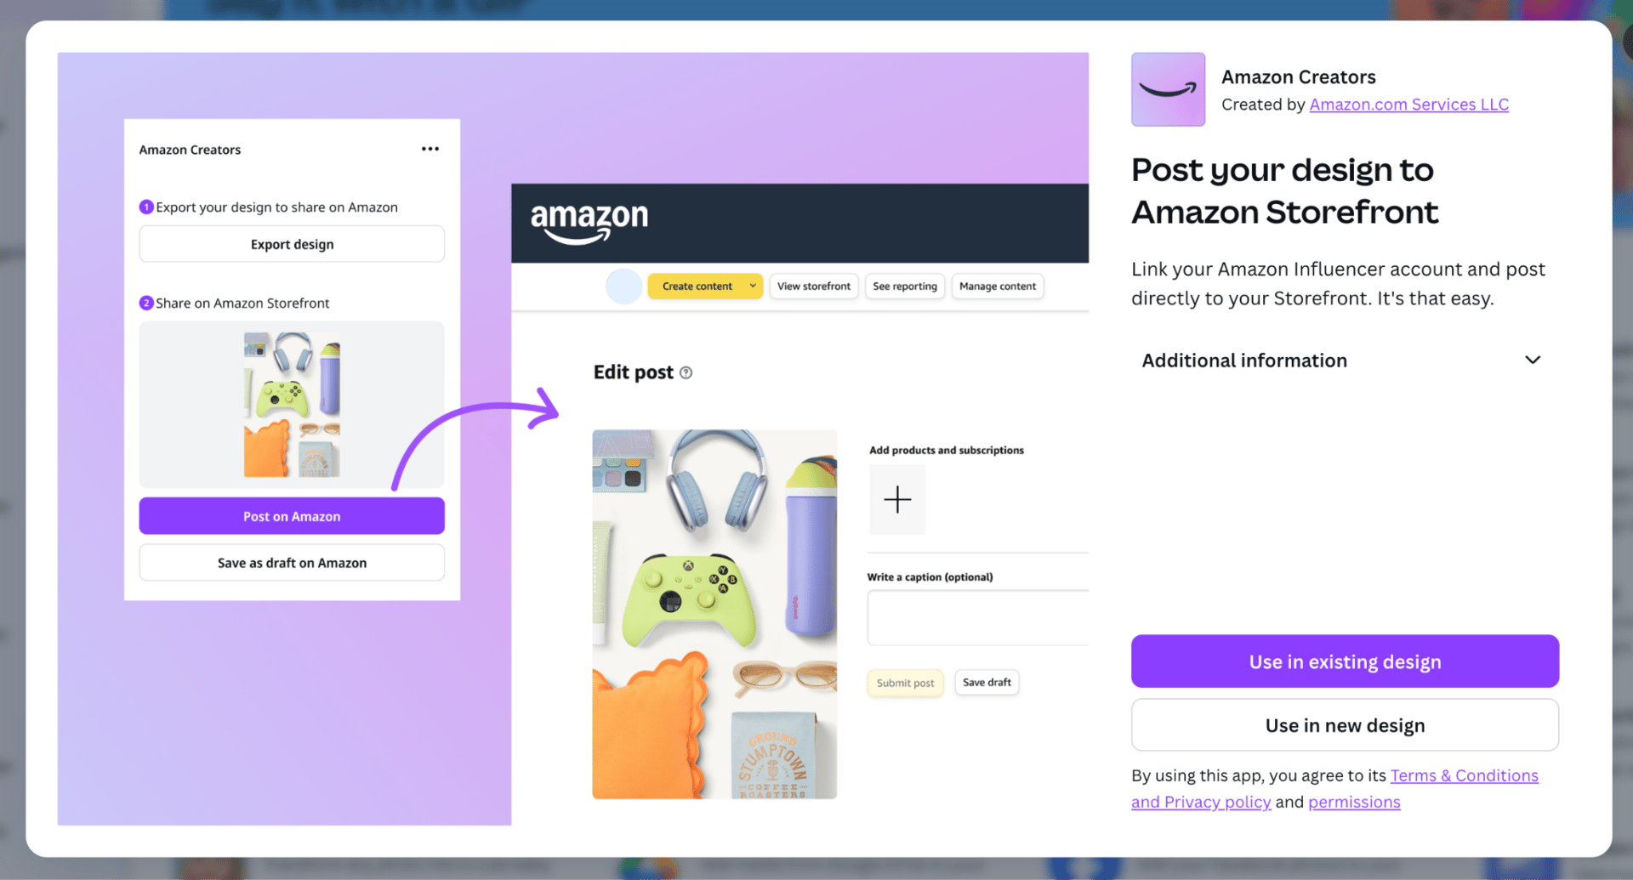The width and height of the screenshot is (1633, 880).
Task: Select See reporting tab
Action: coord(905,287)
